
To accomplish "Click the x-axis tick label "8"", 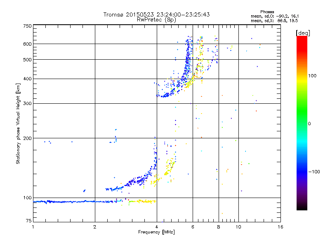I will pyautogui.click(x=219, y=227).
